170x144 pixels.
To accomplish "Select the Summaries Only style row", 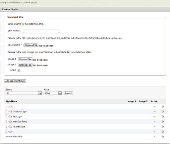I will pos(85,137).
